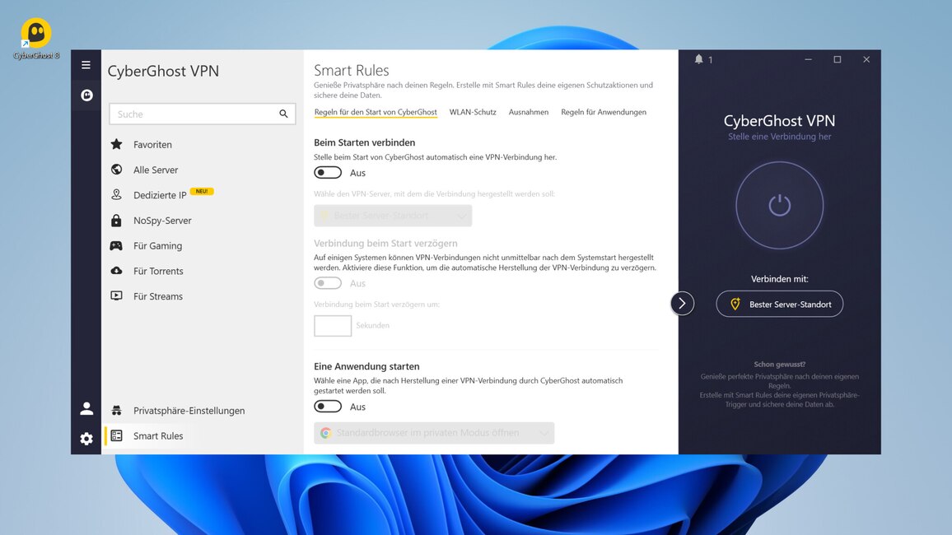Open the hamburger menu
This screenshot has width=952, height=535.
[86, 64]
